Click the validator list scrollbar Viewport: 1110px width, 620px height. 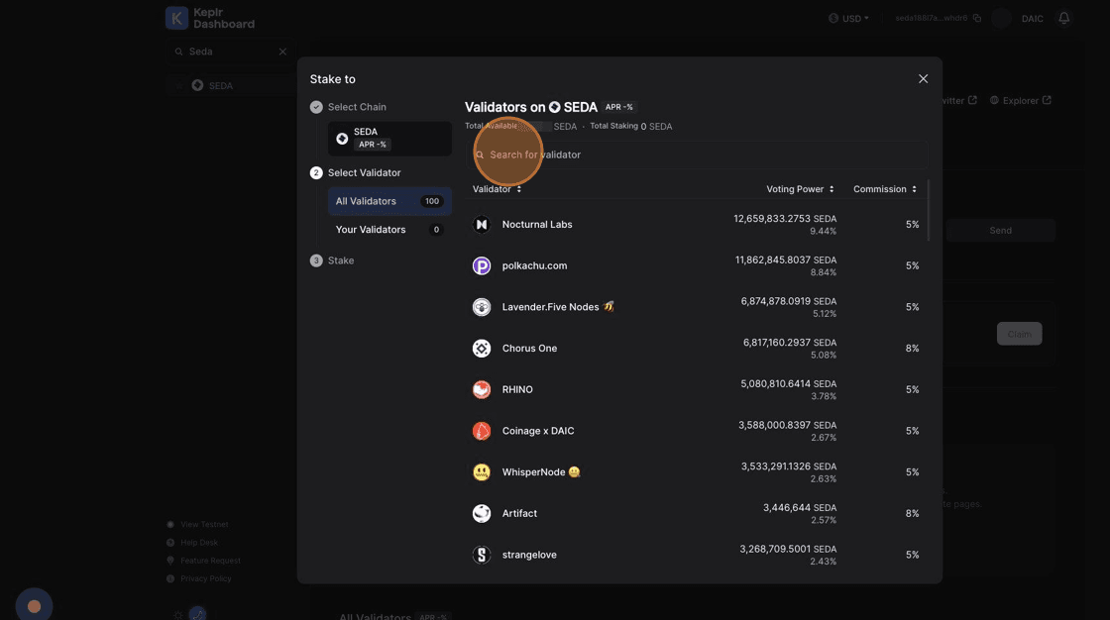[x=929, y=211]
